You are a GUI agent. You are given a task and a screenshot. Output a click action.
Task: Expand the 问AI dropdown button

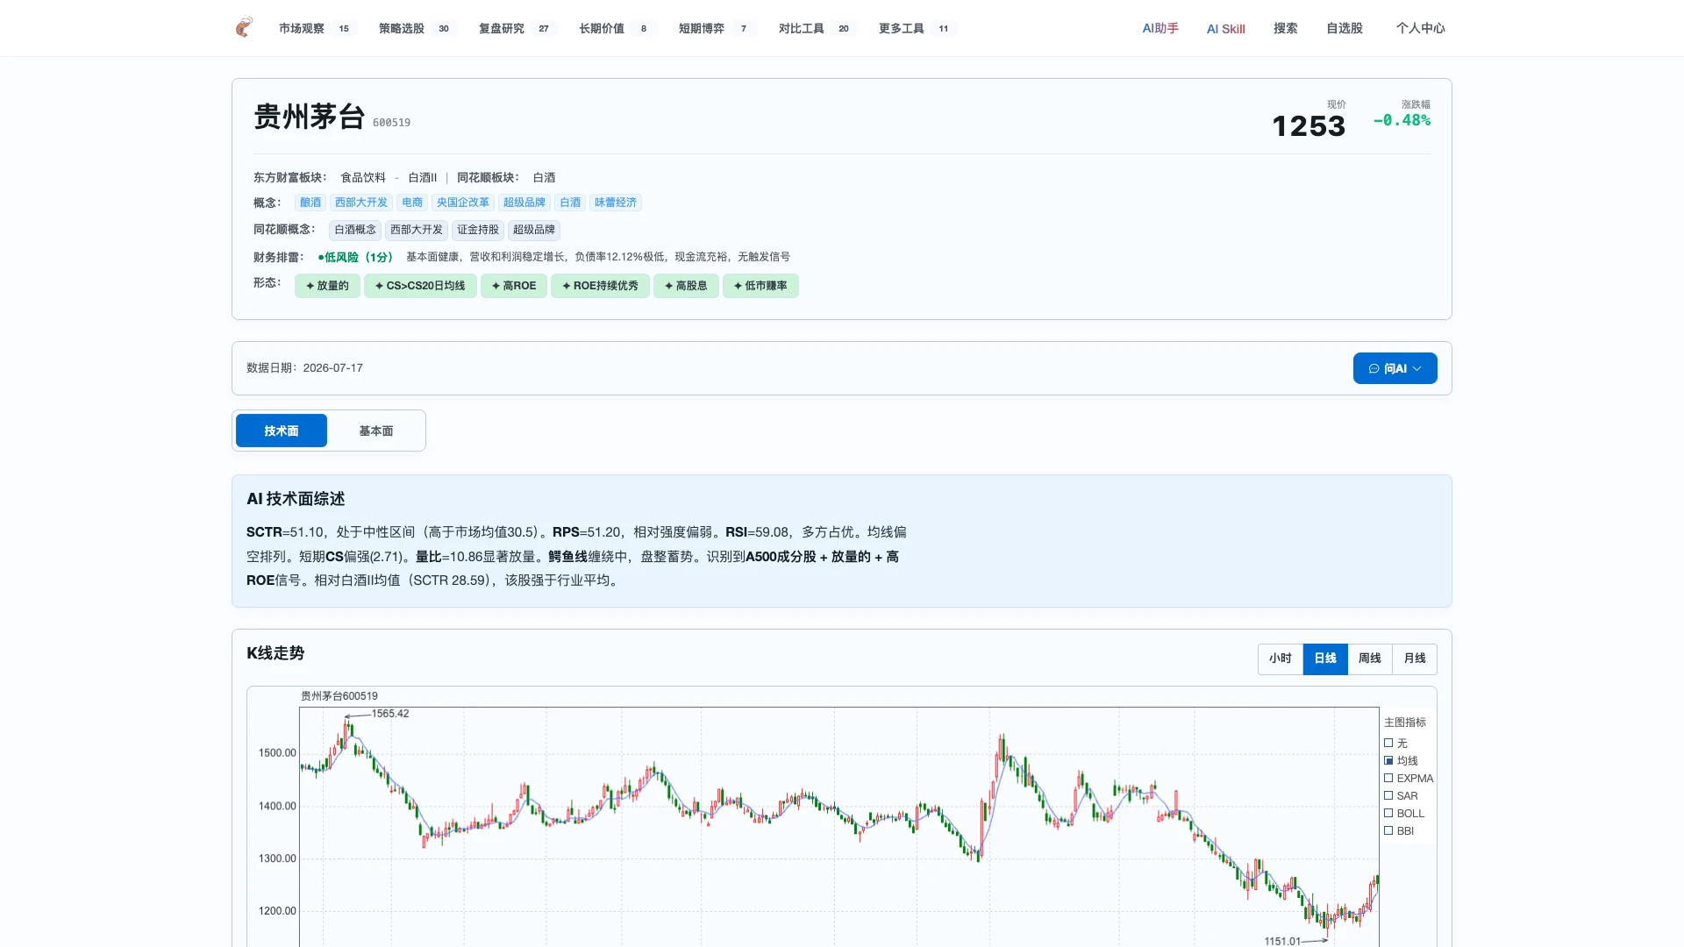point(1395,368)
